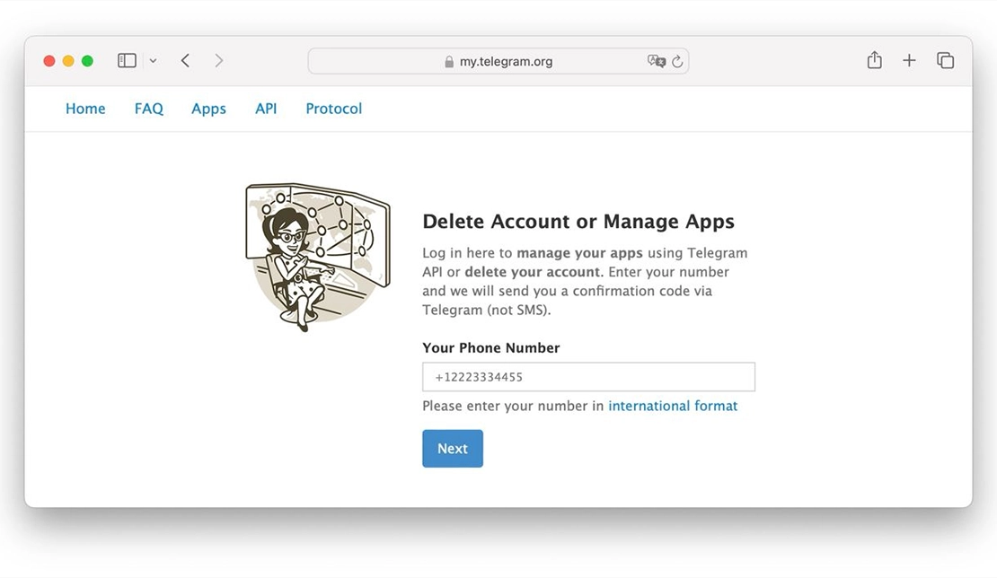This screenshot has width=997, height=578.
Task: Focus the Your Phone Number field
Action: (588, 377)
